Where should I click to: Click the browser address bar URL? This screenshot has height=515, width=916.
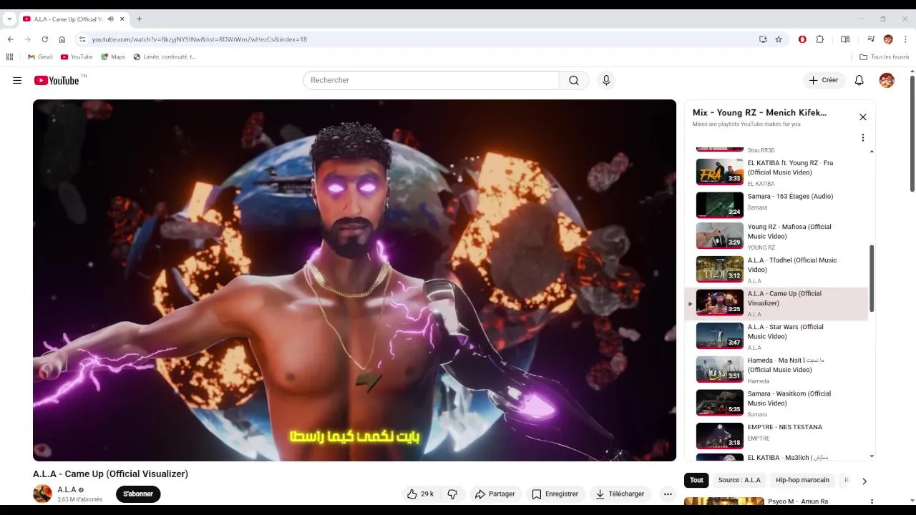[200, 39]
